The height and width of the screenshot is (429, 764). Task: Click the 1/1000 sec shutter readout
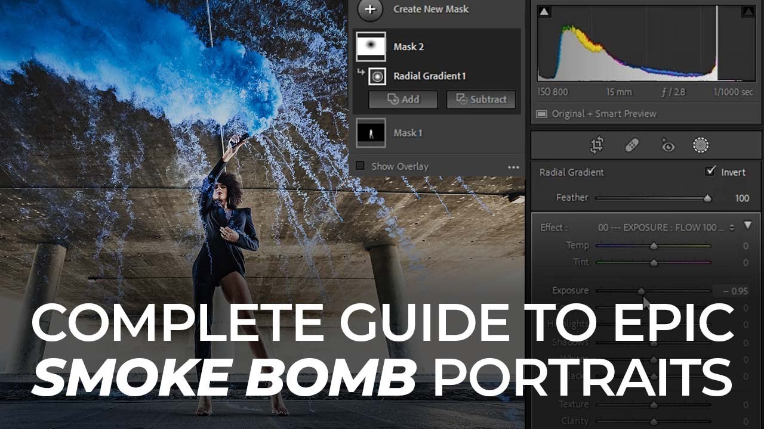(x=732, y=92)
